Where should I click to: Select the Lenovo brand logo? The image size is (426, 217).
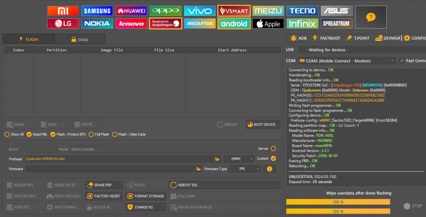[131, 23]
